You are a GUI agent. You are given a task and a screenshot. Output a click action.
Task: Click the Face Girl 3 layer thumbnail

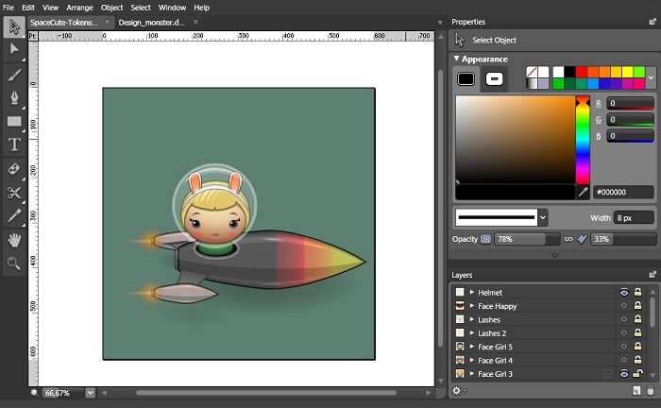[460, 373]
